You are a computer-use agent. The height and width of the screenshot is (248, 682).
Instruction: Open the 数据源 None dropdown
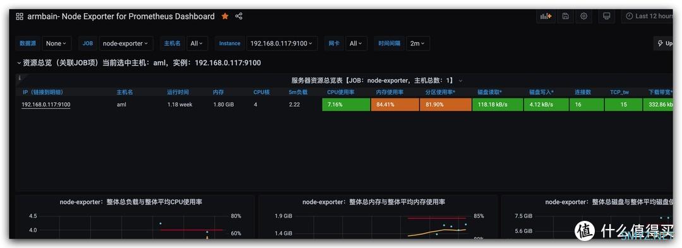(56, 44)
